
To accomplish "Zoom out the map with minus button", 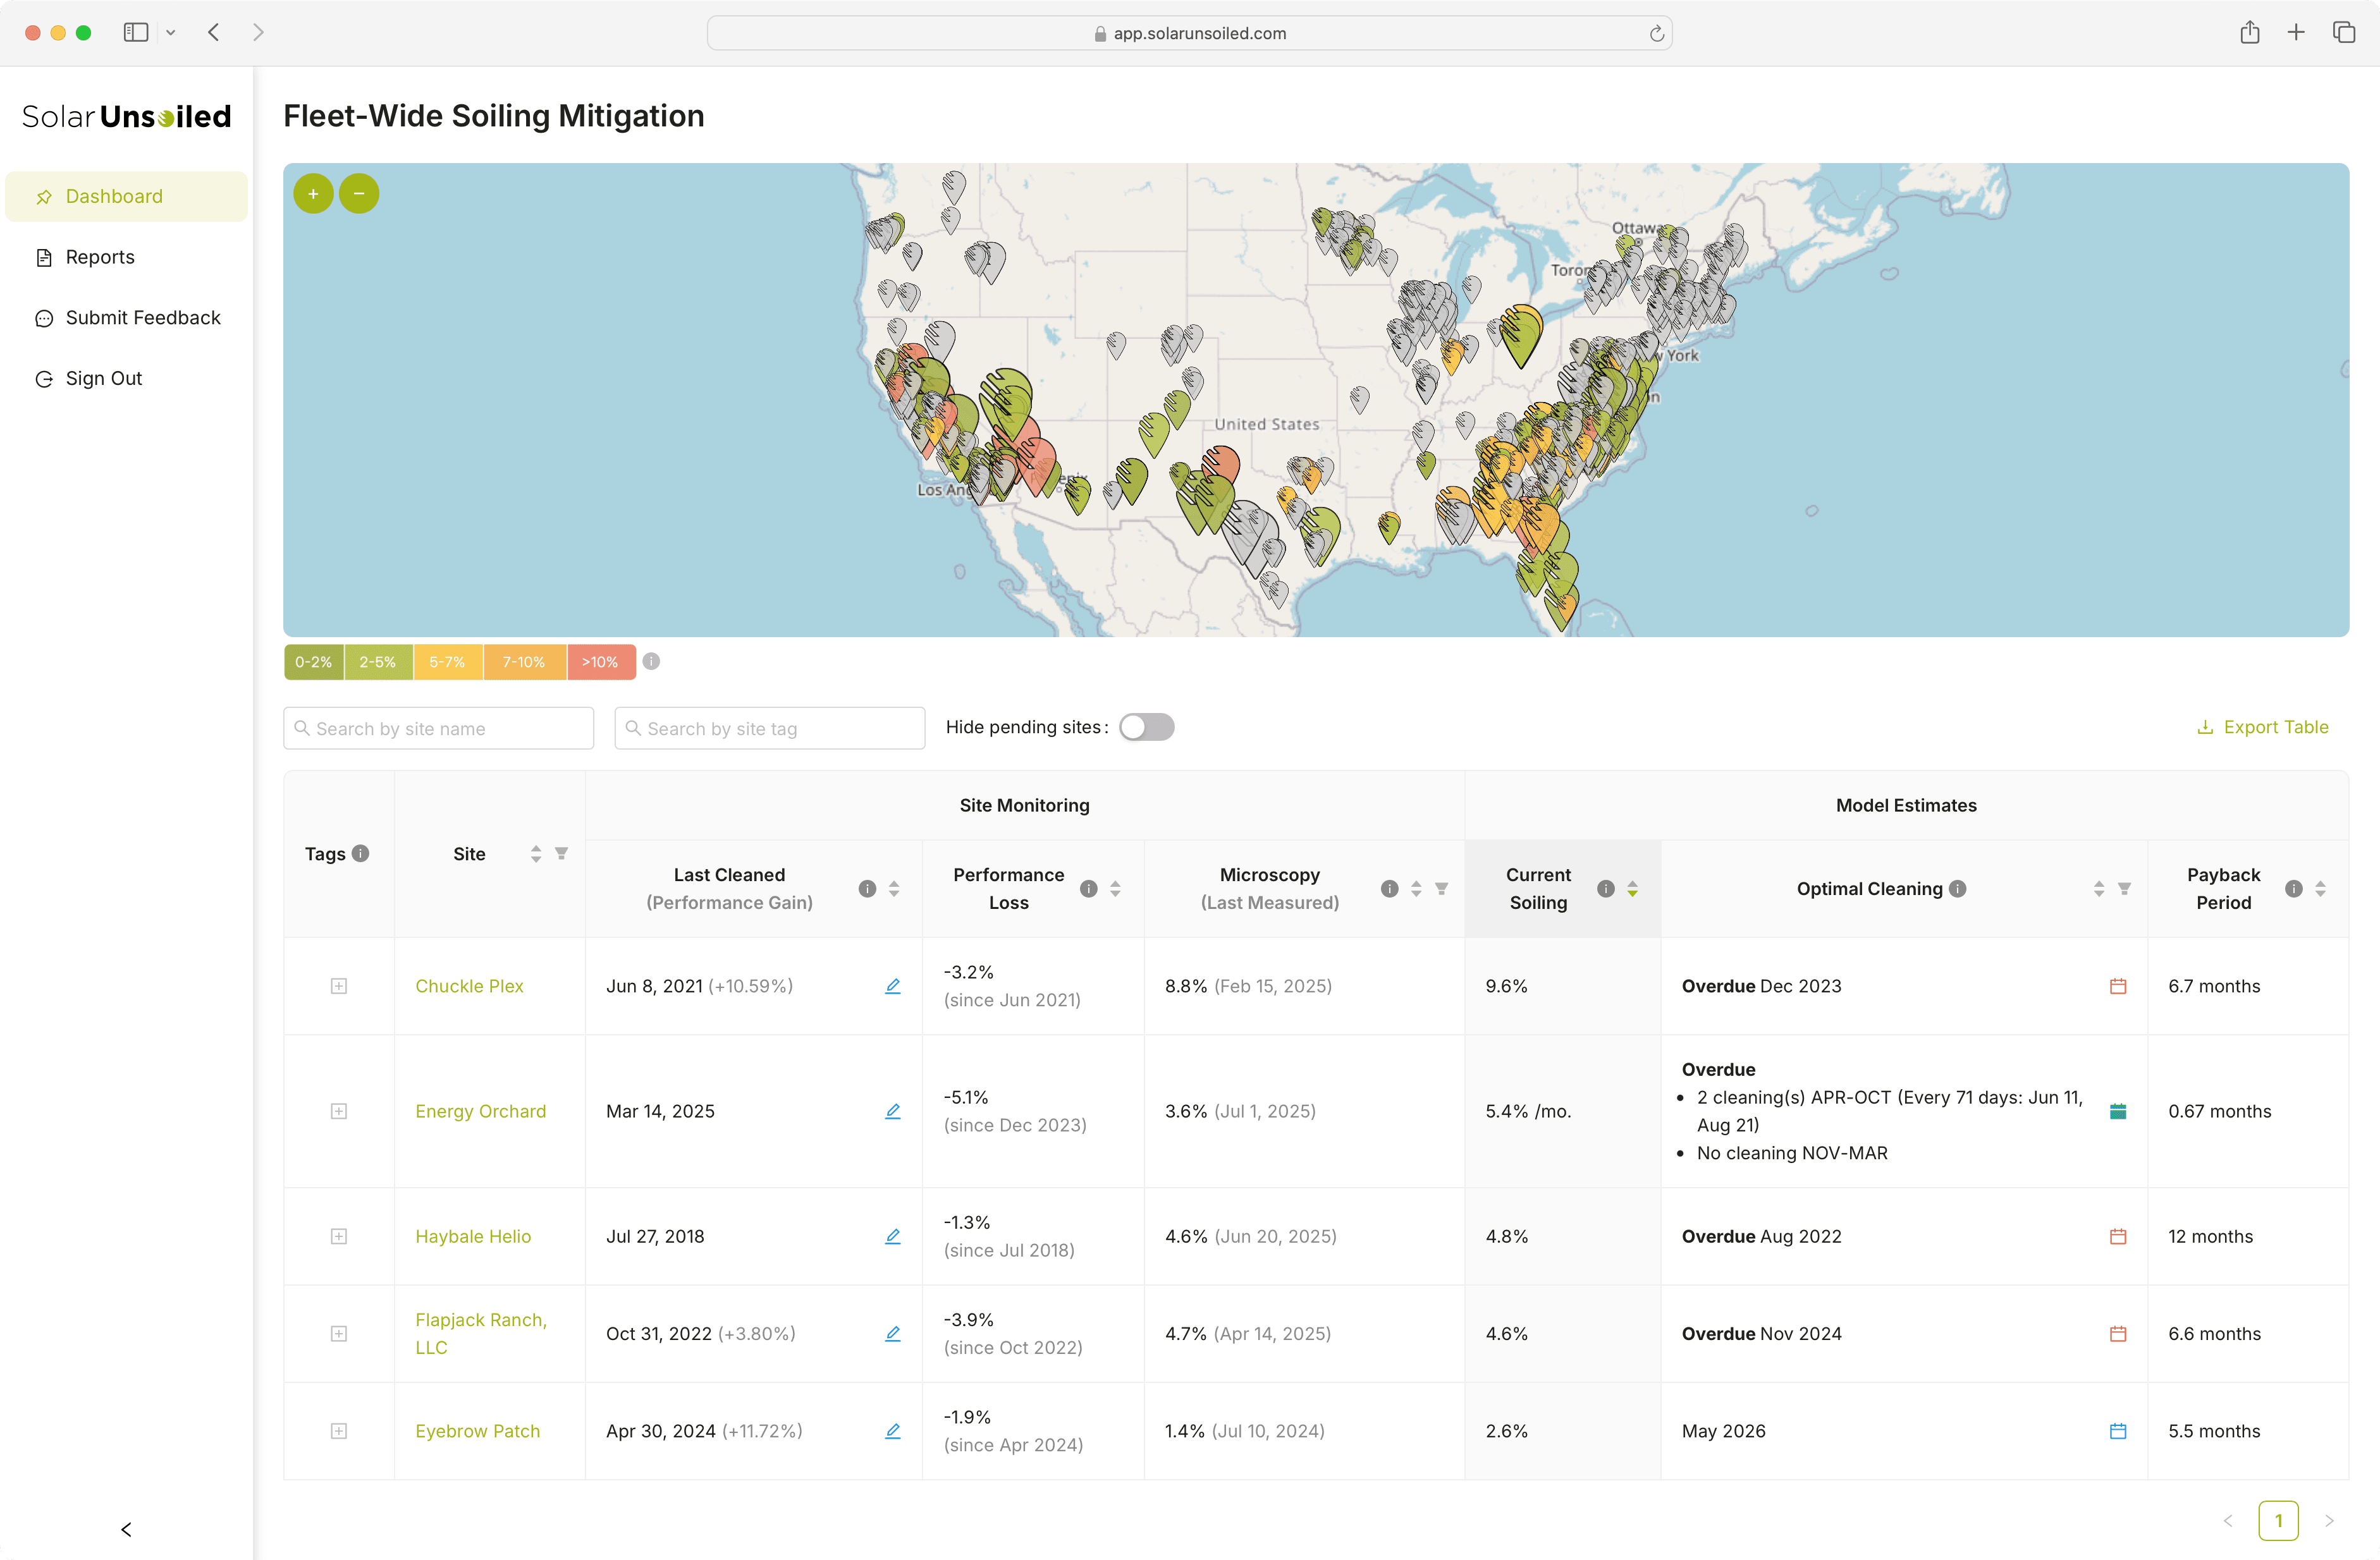I will [x=359, y=194].
